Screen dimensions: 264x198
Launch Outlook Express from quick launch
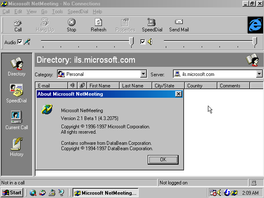42,193
